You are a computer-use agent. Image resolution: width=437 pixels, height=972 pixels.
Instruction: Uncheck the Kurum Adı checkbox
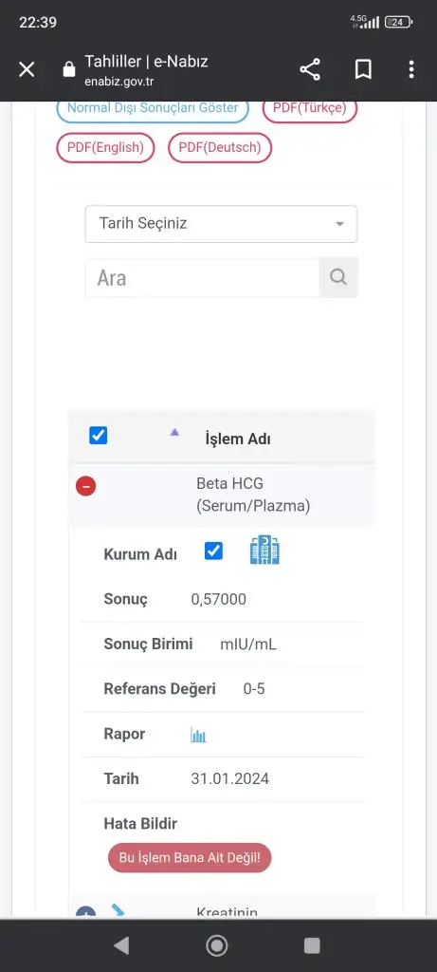pyautogui.click(x=213, y=551)
